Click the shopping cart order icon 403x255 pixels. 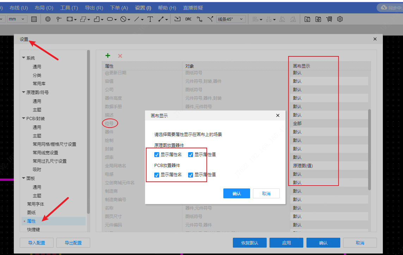click(329, 19)
